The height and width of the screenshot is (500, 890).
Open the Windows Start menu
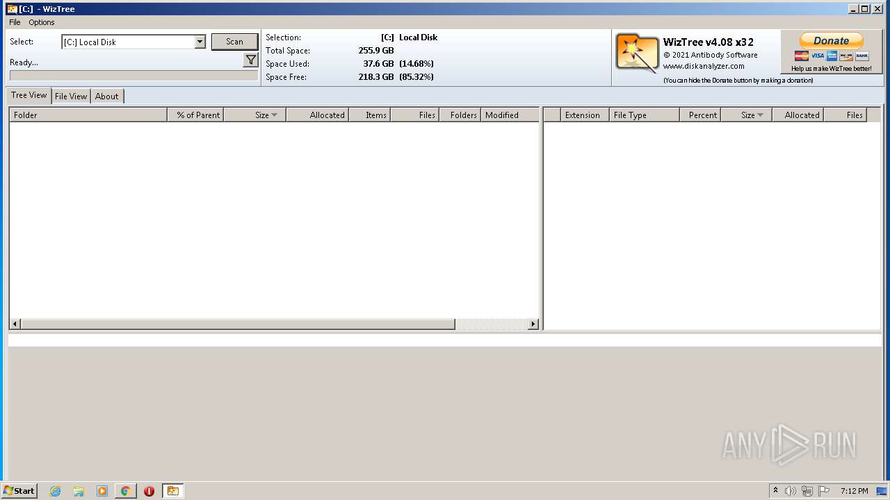[19, 491]
